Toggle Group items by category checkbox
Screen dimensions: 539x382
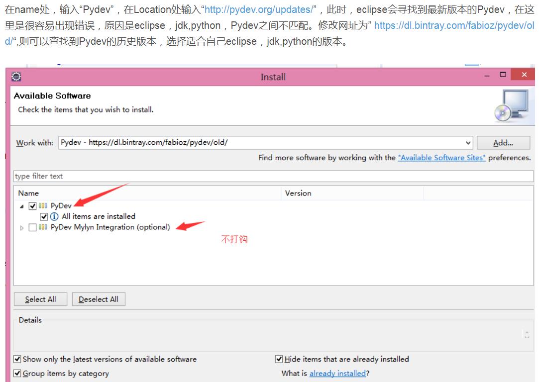pos(17,374)
